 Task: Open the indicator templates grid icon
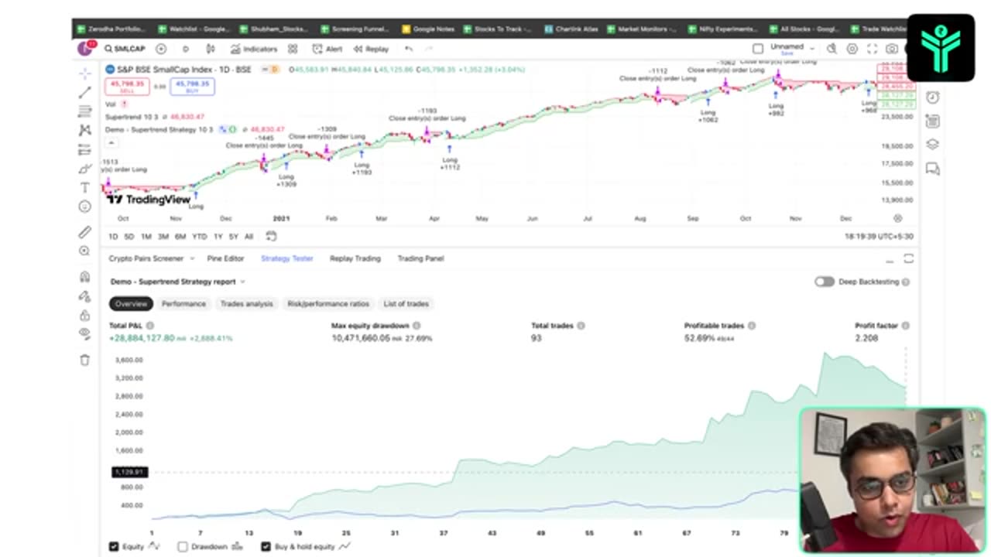click(293, 49)
